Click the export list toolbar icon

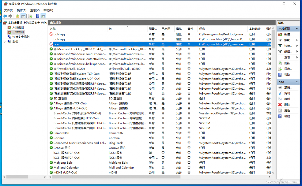[30, 16]
